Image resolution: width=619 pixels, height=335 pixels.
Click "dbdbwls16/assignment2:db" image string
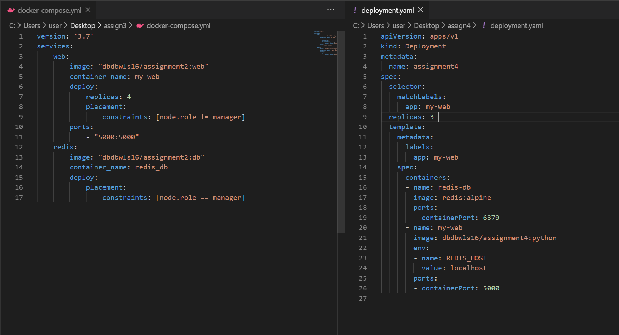pos(151,157)
